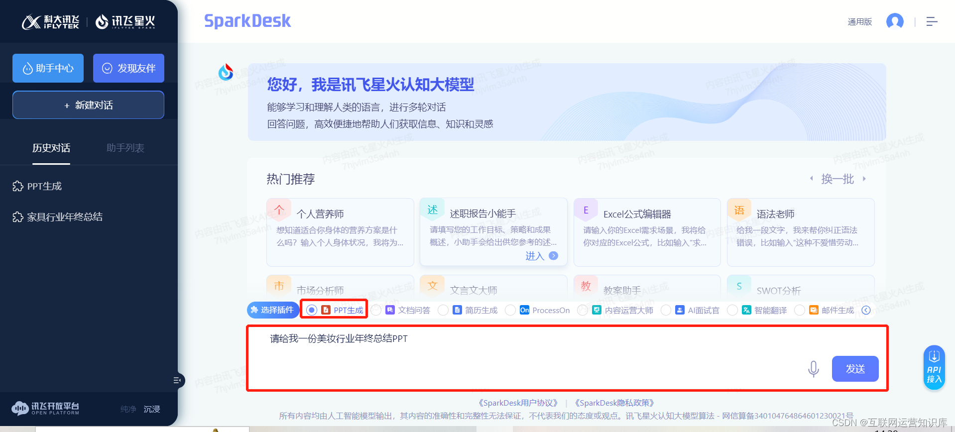Show next batch with right arrow by 换一批
Viewport: 955px width, 432px height.
864,179
